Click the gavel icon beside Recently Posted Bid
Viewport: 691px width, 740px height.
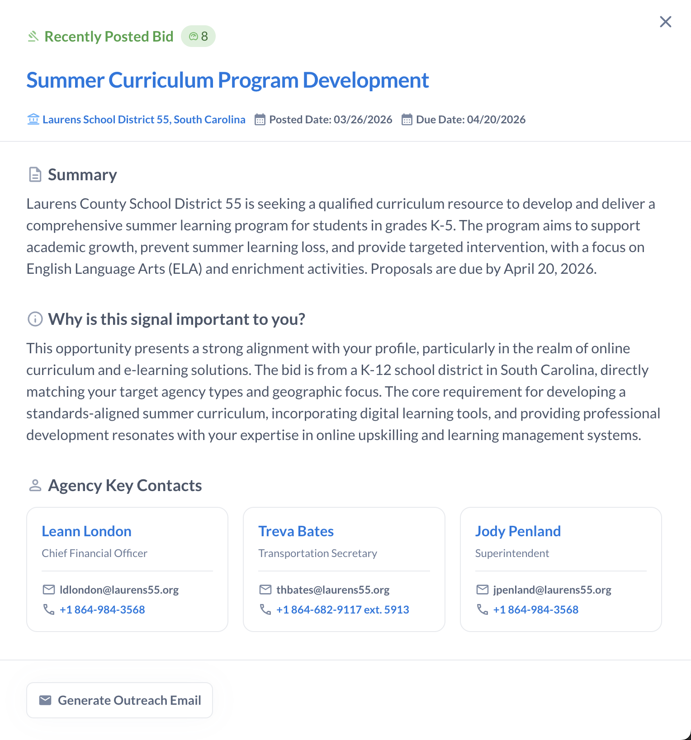[33, 36]
